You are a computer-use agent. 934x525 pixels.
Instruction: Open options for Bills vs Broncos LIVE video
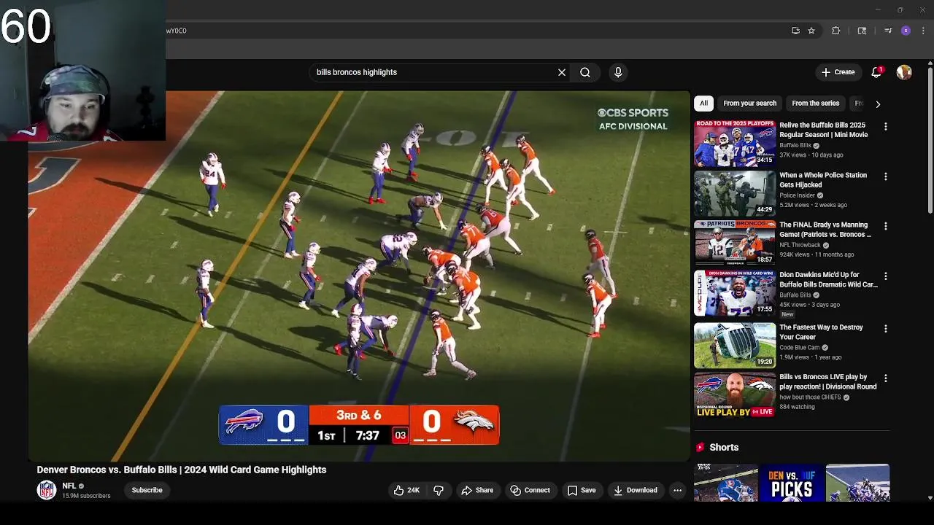pos(886,378)
